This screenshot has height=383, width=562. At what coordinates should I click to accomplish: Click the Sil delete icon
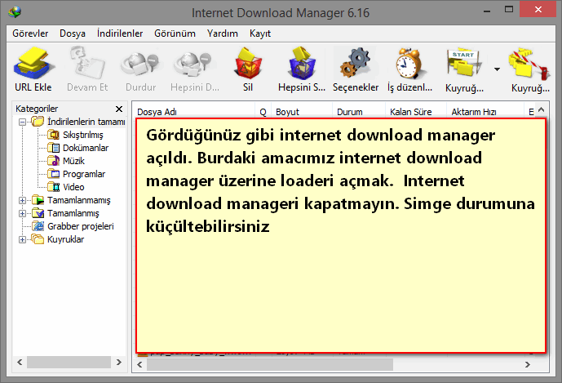[248, 63]
